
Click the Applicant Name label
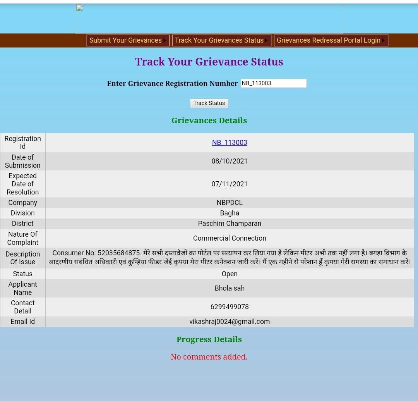tap(23, 288)
